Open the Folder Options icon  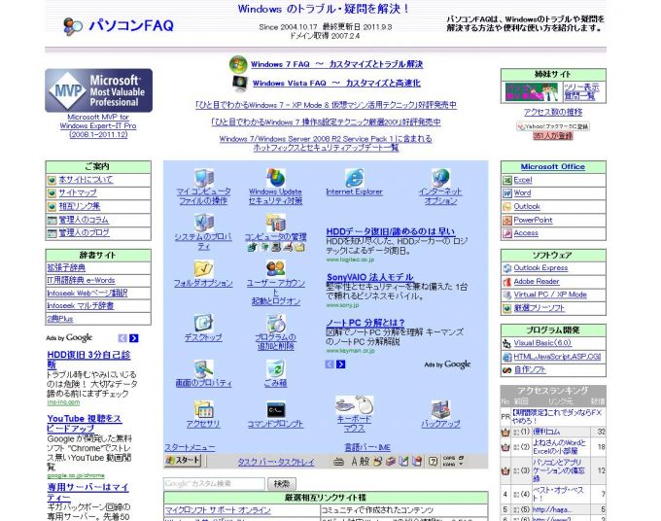203,268
